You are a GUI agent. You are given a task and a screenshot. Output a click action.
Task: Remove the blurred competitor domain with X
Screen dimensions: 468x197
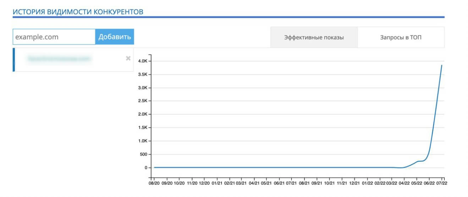point(128,59)
